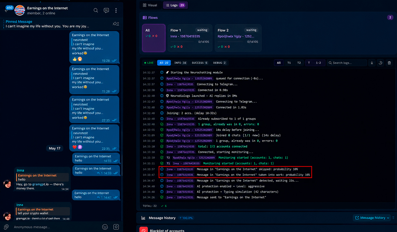The image size is (397, 232).
Task: Click Inna's avatar next to 14:34 message
Action: click(x=8, y=184)
